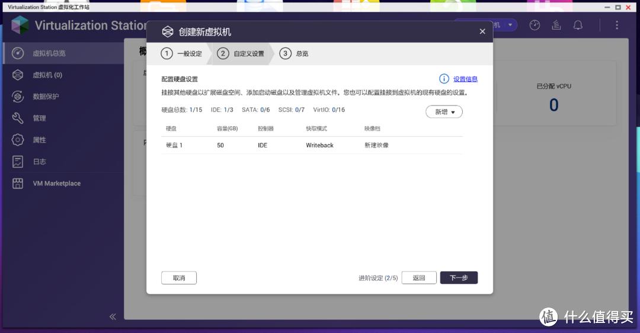Click the Capacity (GB) column header
The height and width of the screenshot is (333, 640).
pos(228,129)
